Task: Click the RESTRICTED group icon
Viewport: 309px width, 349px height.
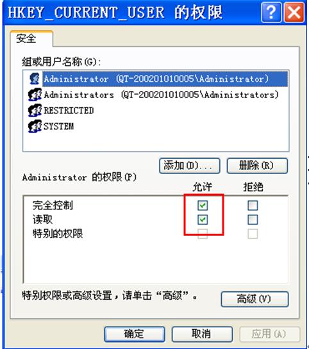Action: [x=35, y=110]
